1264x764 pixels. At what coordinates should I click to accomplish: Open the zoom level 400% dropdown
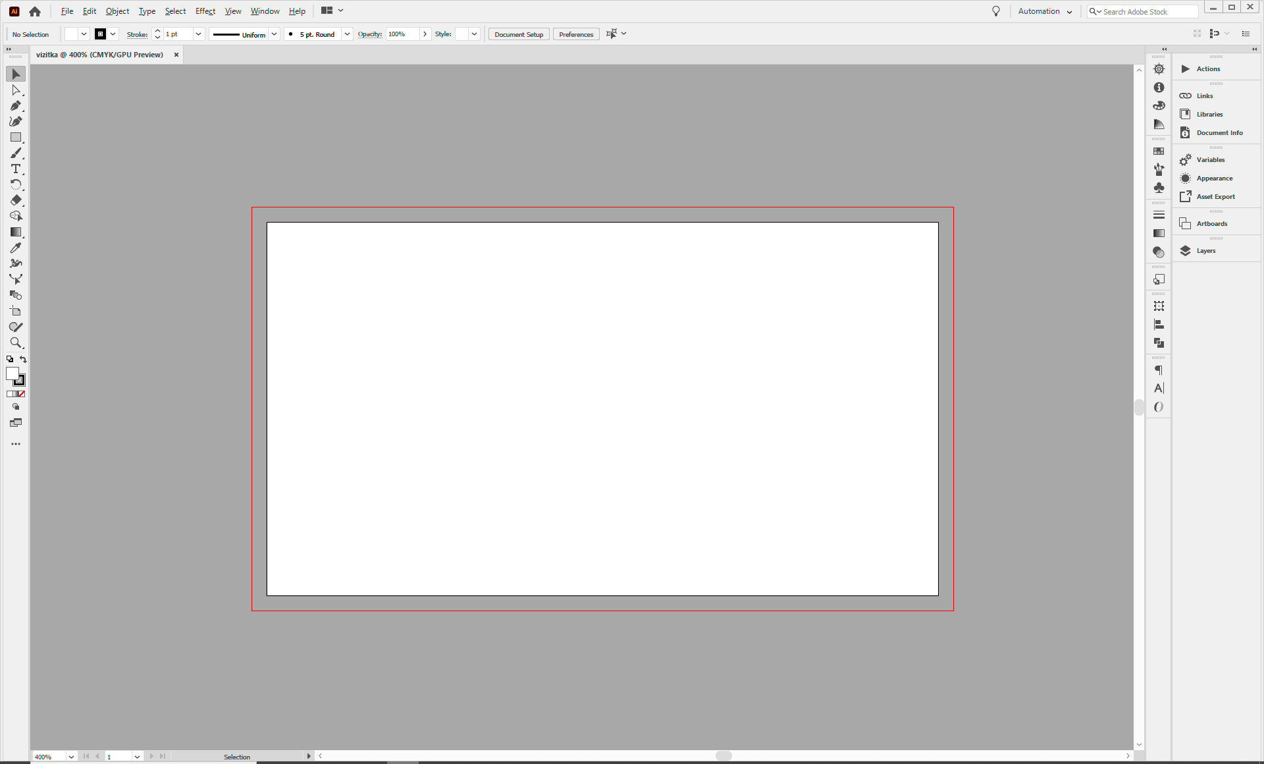point(71,757)
